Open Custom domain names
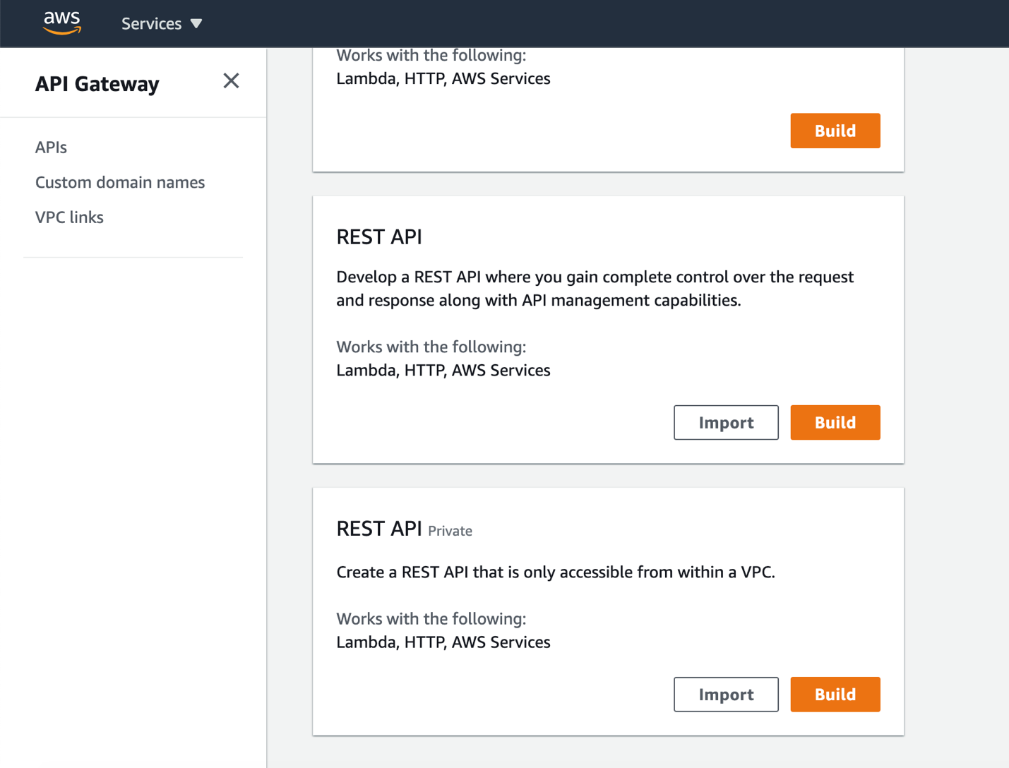 (x=120, y=182)
